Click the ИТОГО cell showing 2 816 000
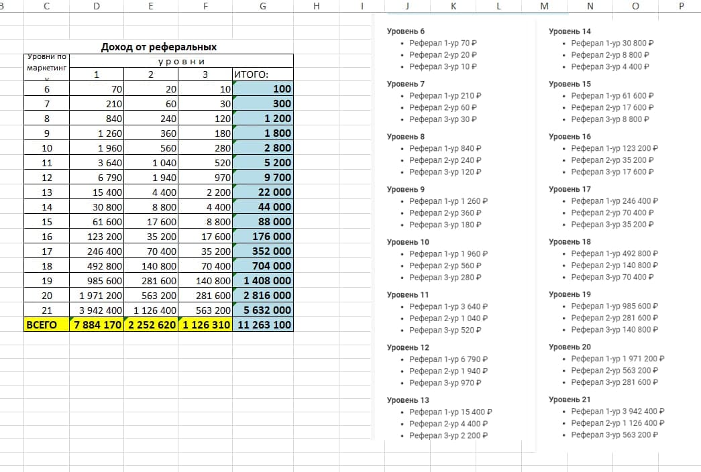Viewport: 701px width, 472px height. [263, 296]
